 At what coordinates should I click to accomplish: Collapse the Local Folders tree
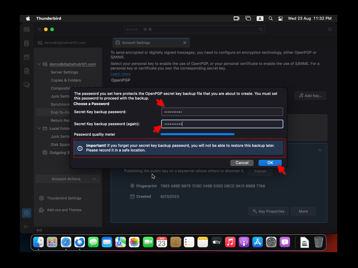pyautogui.click(x=39, y=128)
